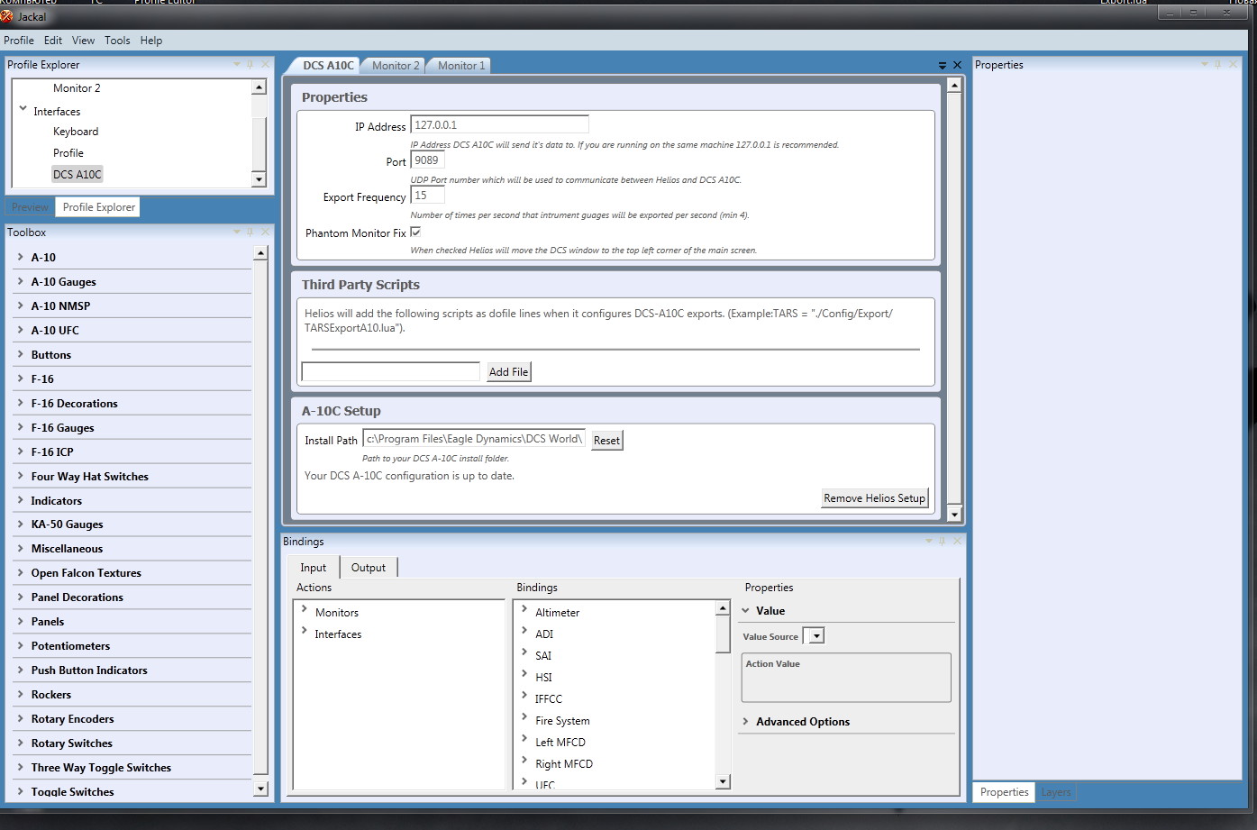This screenshot has width=1257, height=830.
Task: Click the Jackal app icon in title bar
Action: (x=7, y=16)
